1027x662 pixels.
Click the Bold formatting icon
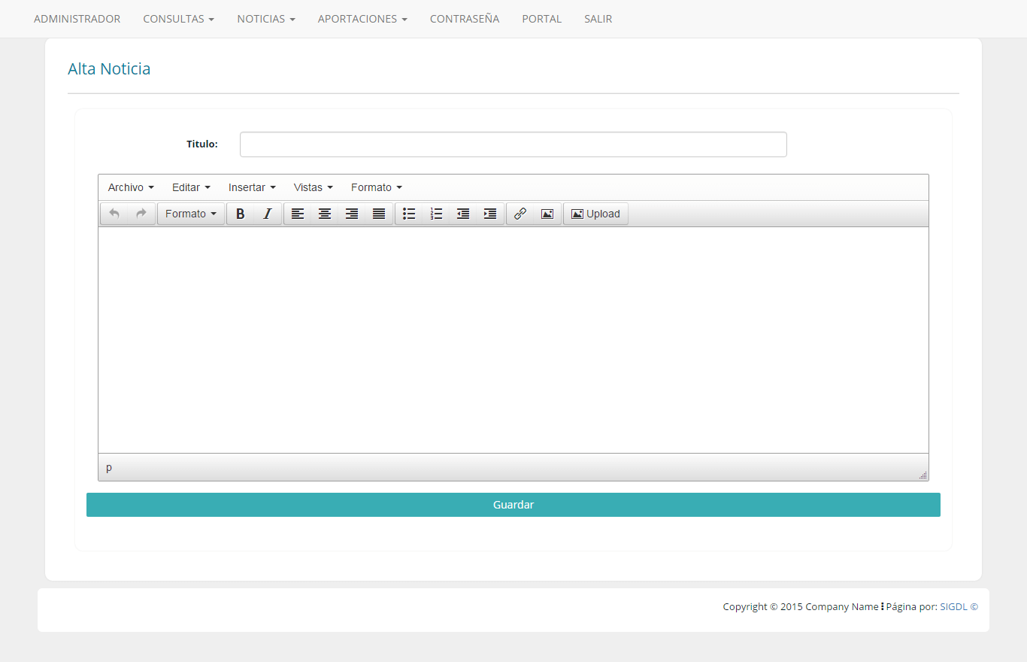pyautogui.click(x=241, y=214)
